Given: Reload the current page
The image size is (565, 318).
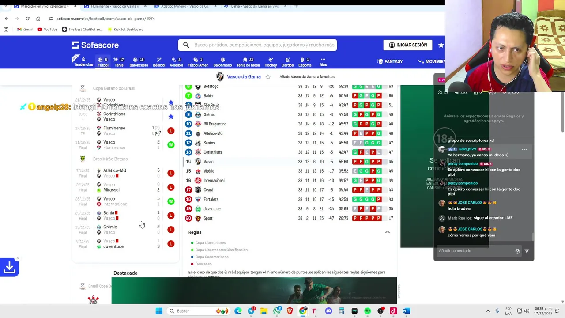Looking at the screenshot, I should (27, 19).
